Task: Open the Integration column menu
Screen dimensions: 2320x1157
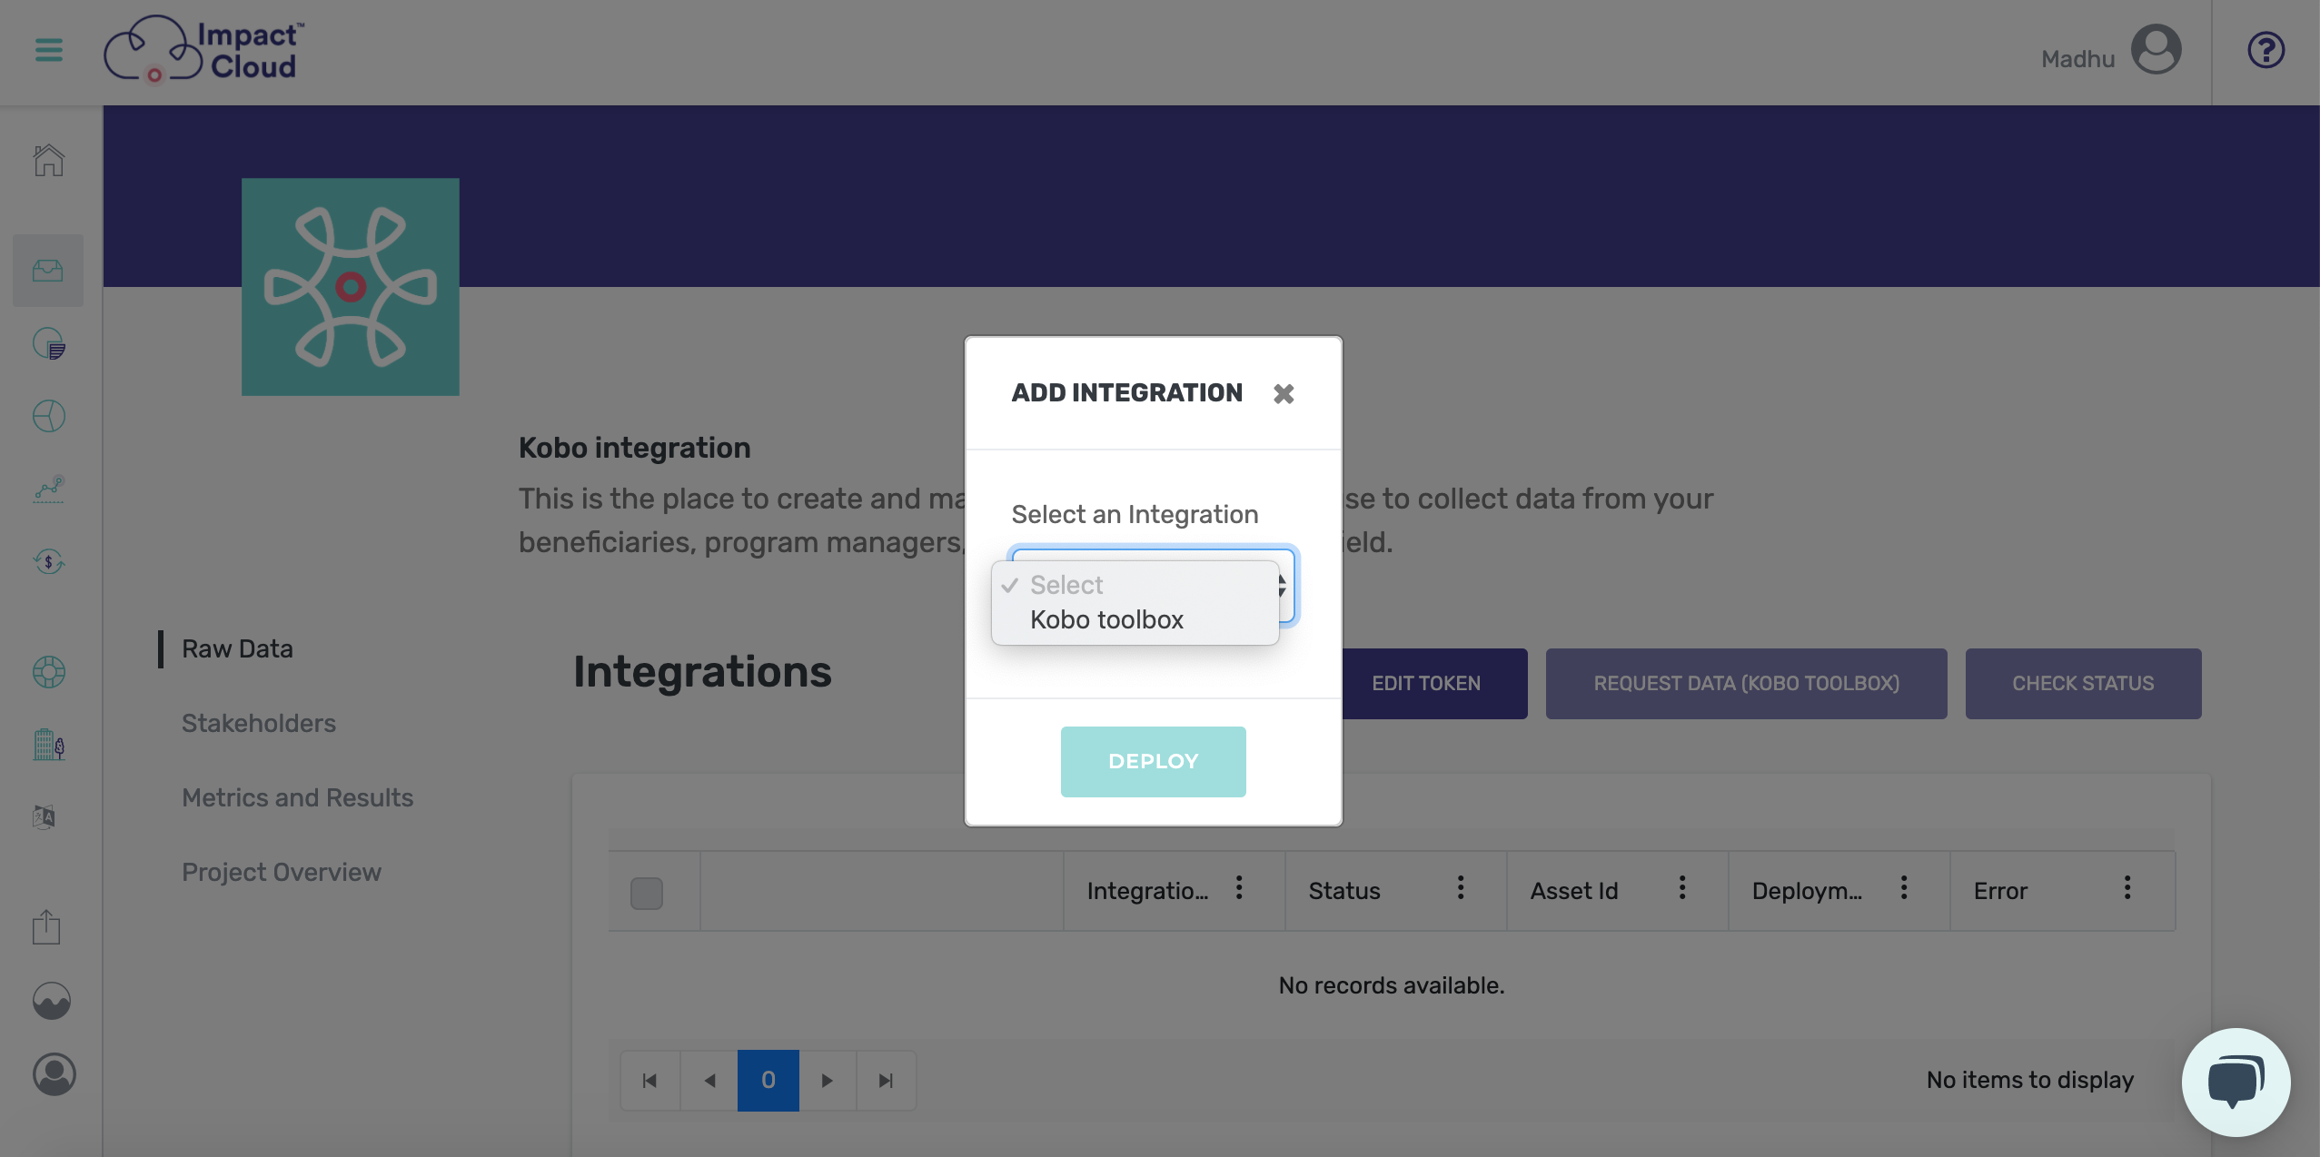Action: click(x=1239, y=888)
